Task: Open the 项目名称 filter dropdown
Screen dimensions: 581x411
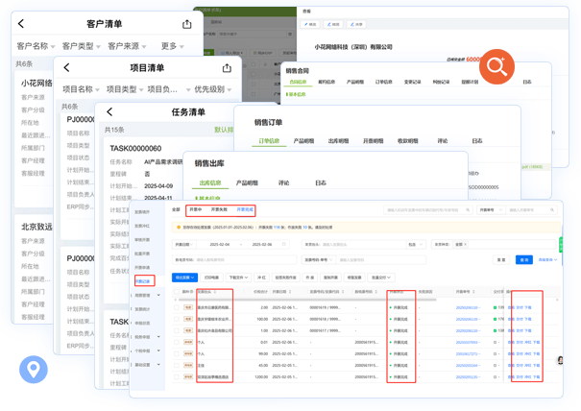Action: 81,89
